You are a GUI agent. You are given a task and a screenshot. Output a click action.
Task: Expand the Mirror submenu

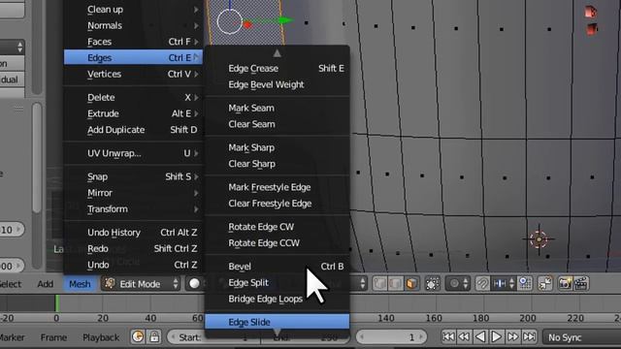coord(133,193)
